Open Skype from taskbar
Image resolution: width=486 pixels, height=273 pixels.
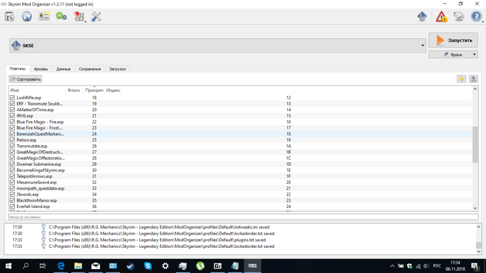pos(148,266)
